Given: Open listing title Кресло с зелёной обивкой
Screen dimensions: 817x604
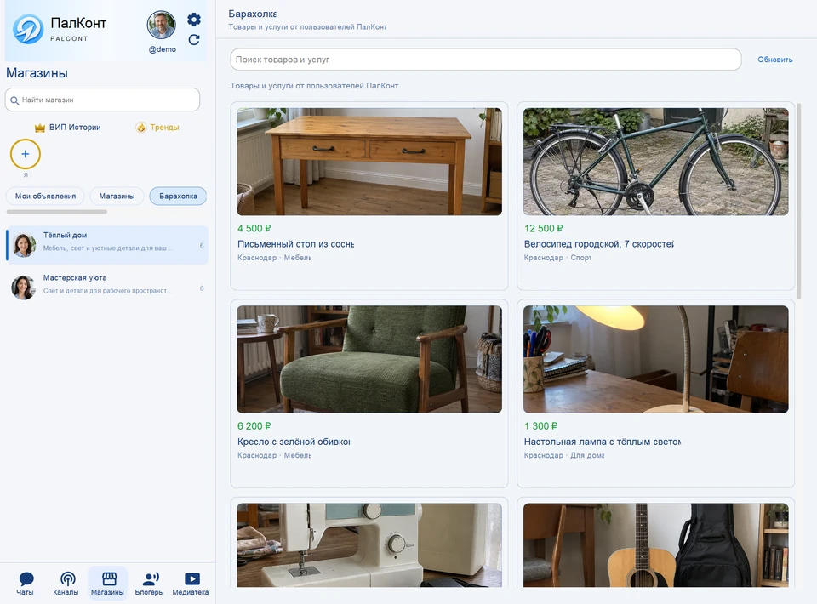Looking at the screenshot, I should pos(294,442).
